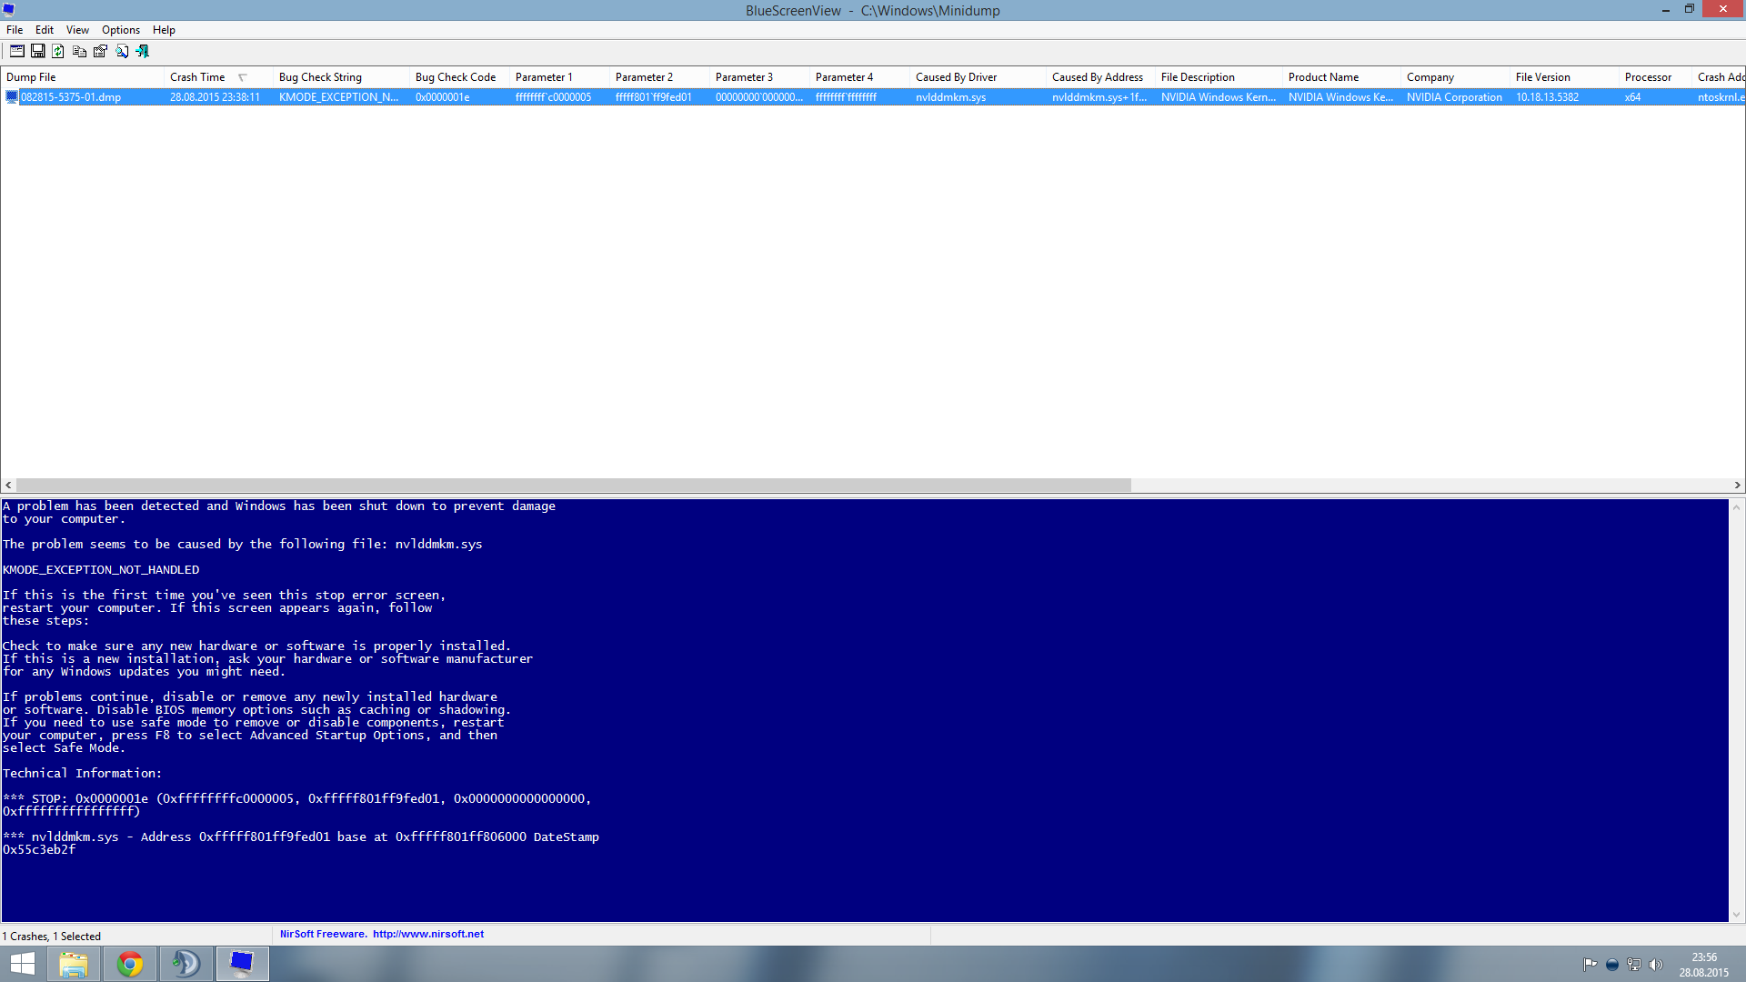Open File Explorer from the taskbar
This screenshot has width=1746, height=982.
[x=74, y=964]
